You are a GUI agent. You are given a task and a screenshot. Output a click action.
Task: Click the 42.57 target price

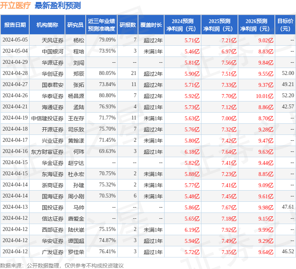click(x=288, y=107)
